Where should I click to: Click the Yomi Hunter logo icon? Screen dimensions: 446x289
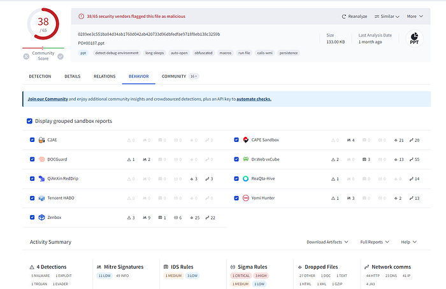click(246, 198)
